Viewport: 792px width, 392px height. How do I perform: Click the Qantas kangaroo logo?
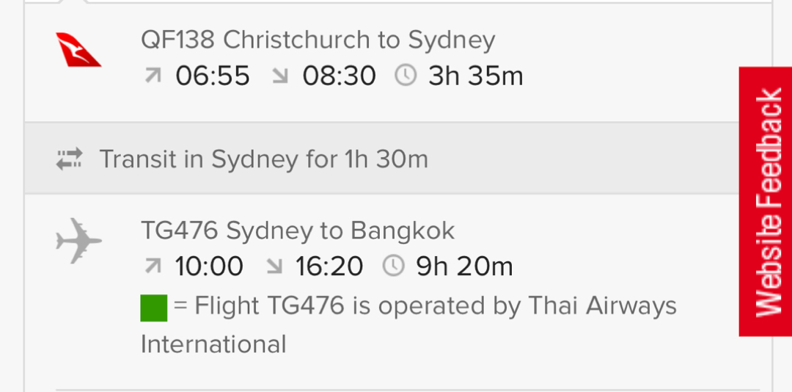(x=78, y=50)
